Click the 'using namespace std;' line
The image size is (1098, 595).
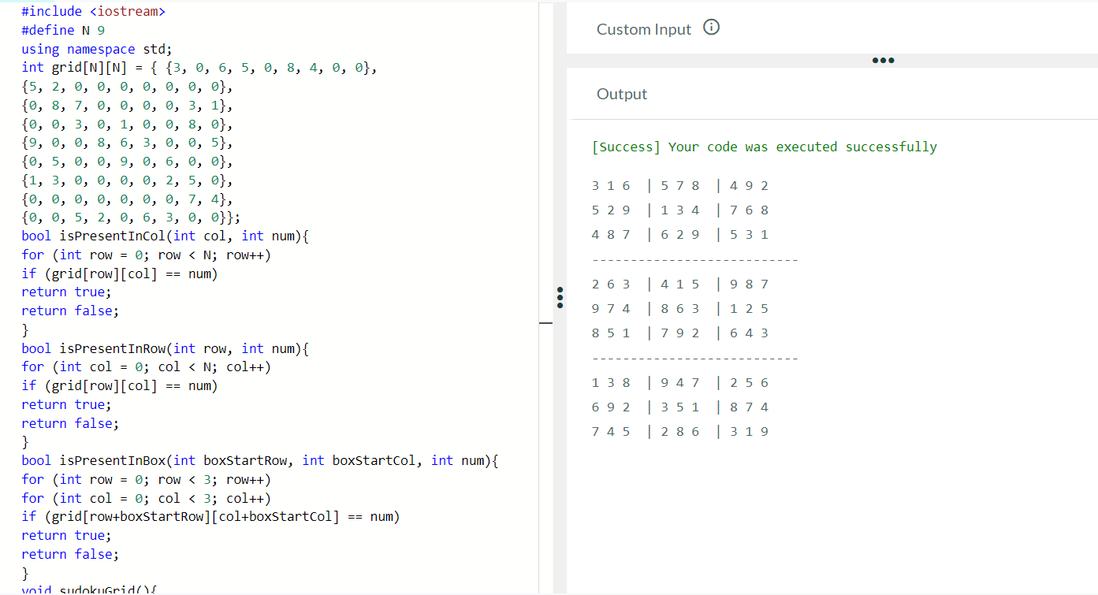(97, 49)
